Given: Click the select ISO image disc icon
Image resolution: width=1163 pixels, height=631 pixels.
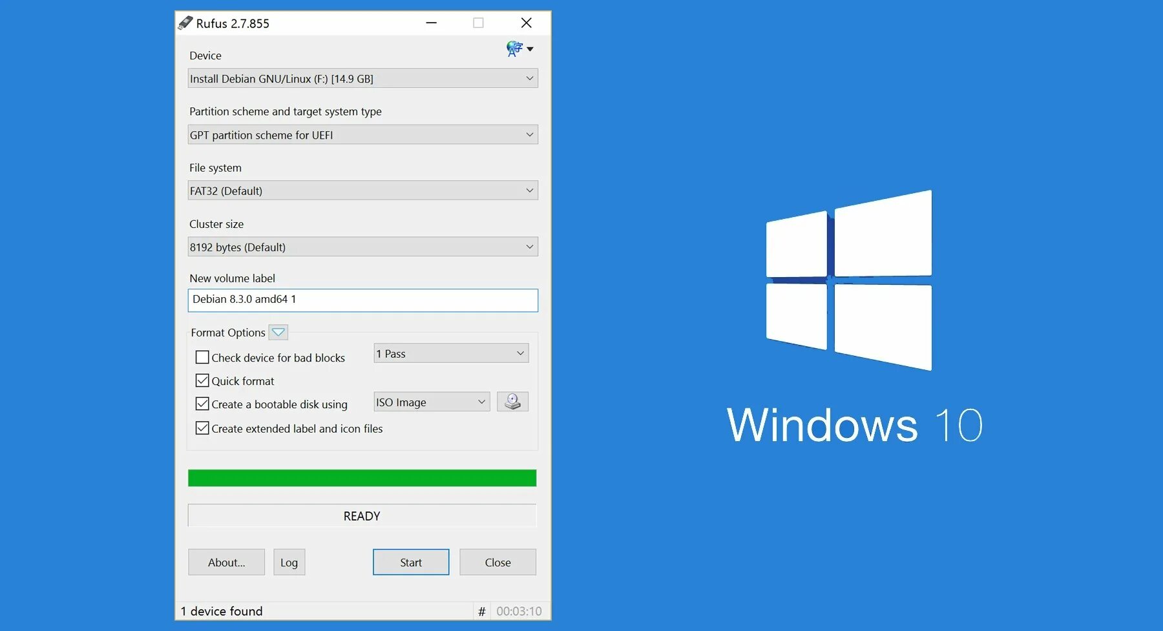Looking at the screenshot, I should 512,402.
